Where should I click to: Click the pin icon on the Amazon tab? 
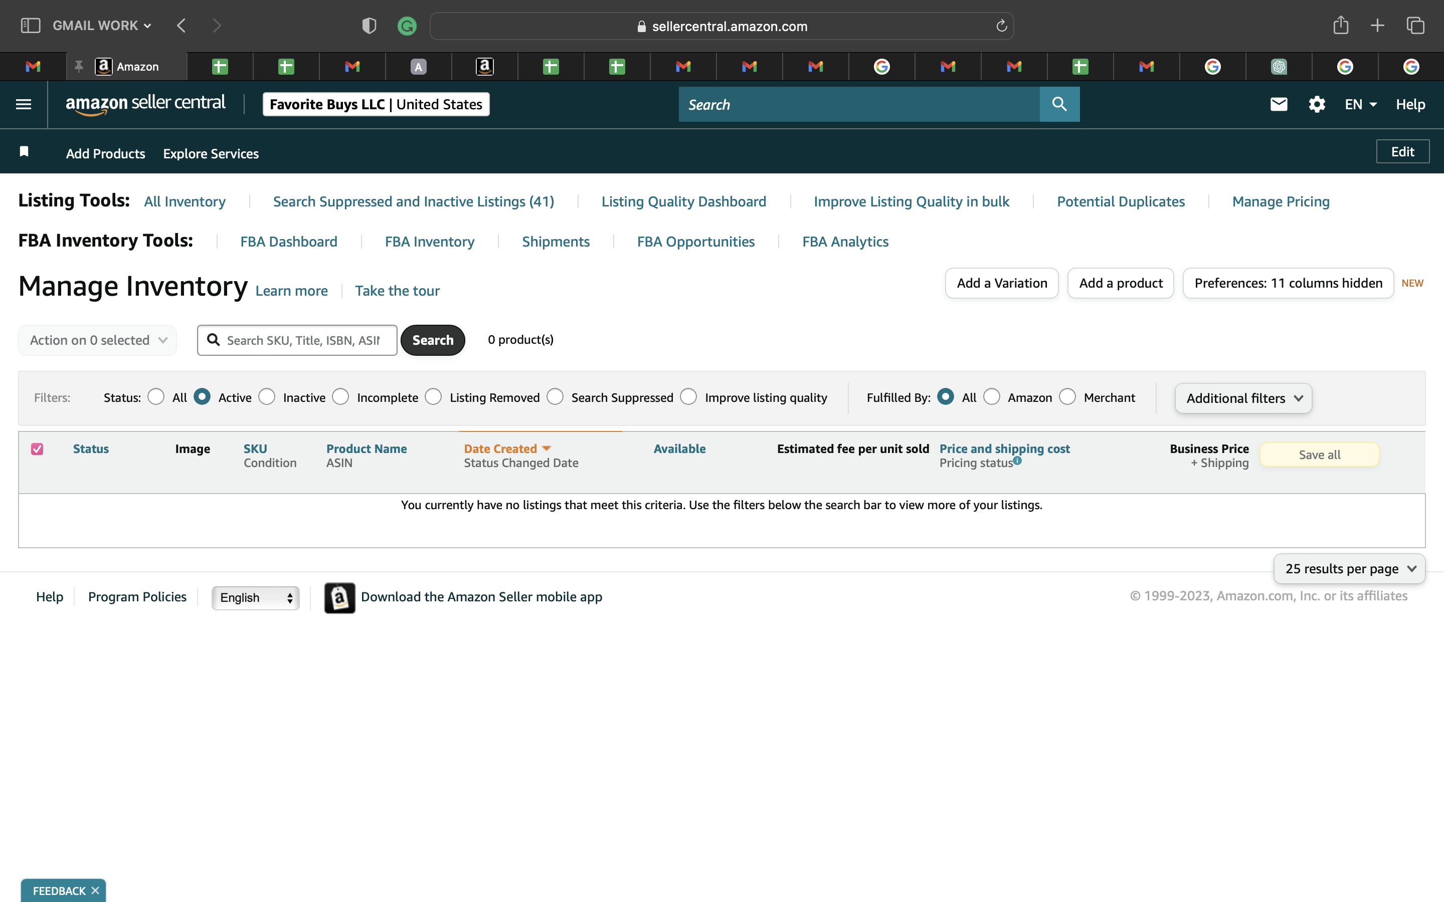(x=78, y=66)
